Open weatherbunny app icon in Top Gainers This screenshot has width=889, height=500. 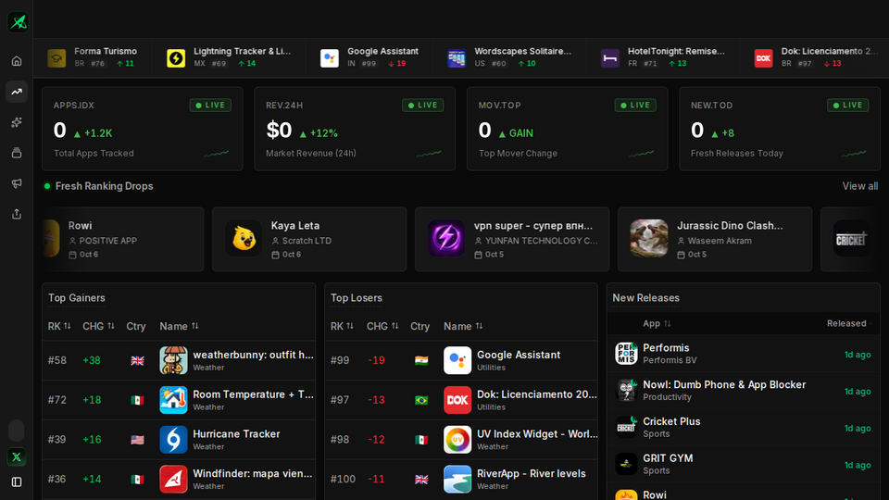173,360
